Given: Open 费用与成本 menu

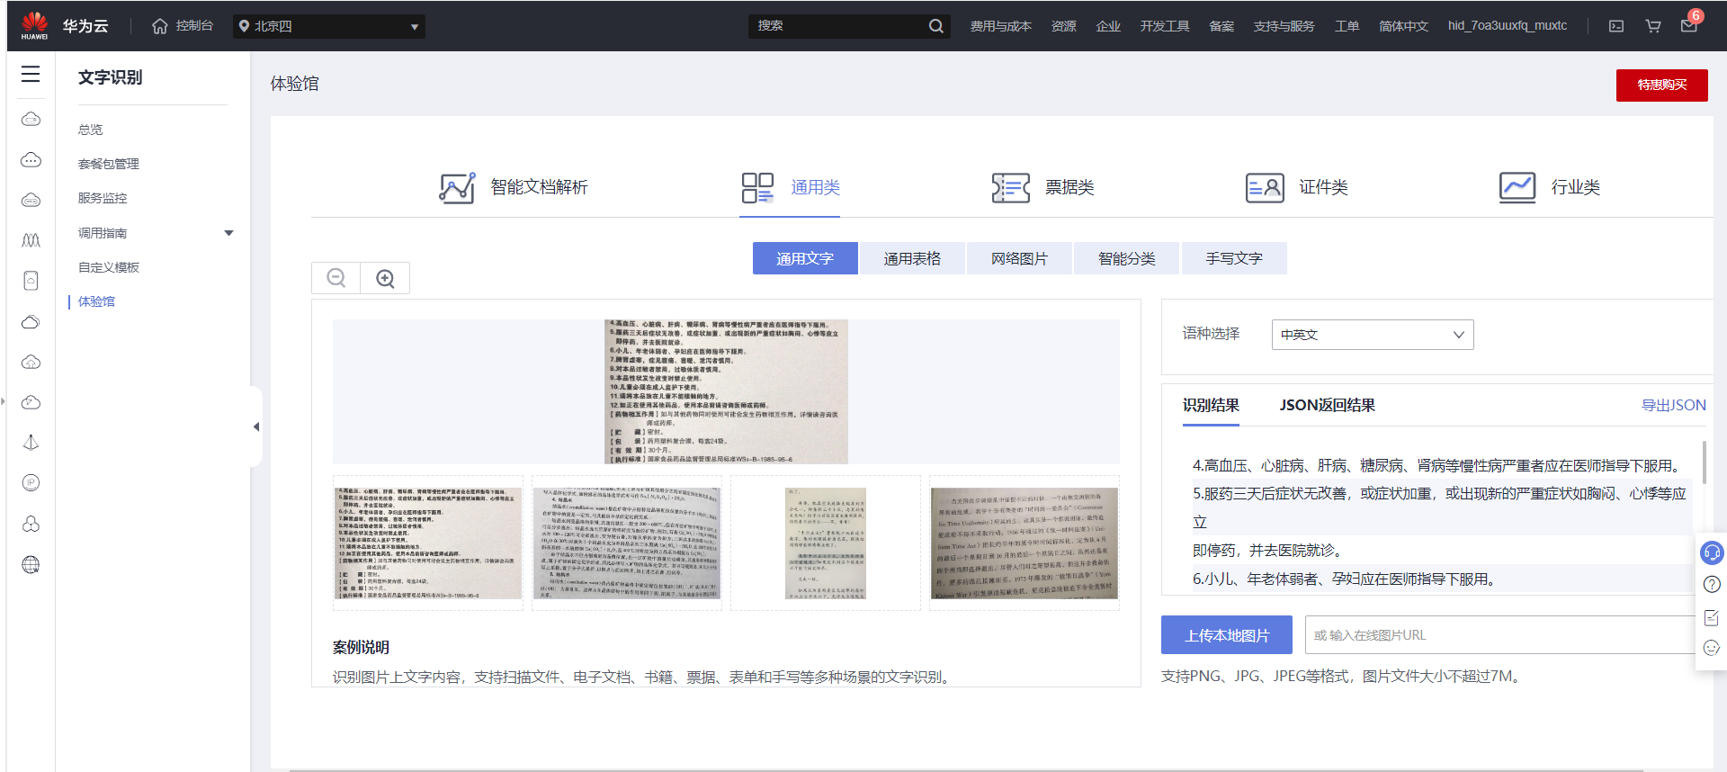Looking at the screenshot, I should [1000, 26].
